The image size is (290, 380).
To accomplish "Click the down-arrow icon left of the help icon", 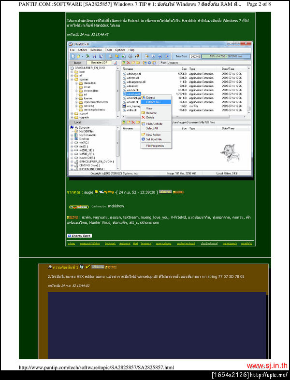I will coord(153,56).
